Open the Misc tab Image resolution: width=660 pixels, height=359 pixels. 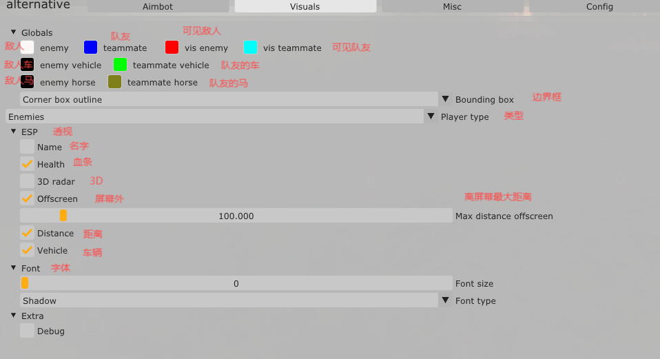pos(452,6)
